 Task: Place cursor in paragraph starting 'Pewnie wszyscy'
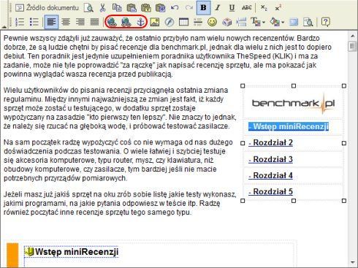pyautogui.click(x=167, y=56)
